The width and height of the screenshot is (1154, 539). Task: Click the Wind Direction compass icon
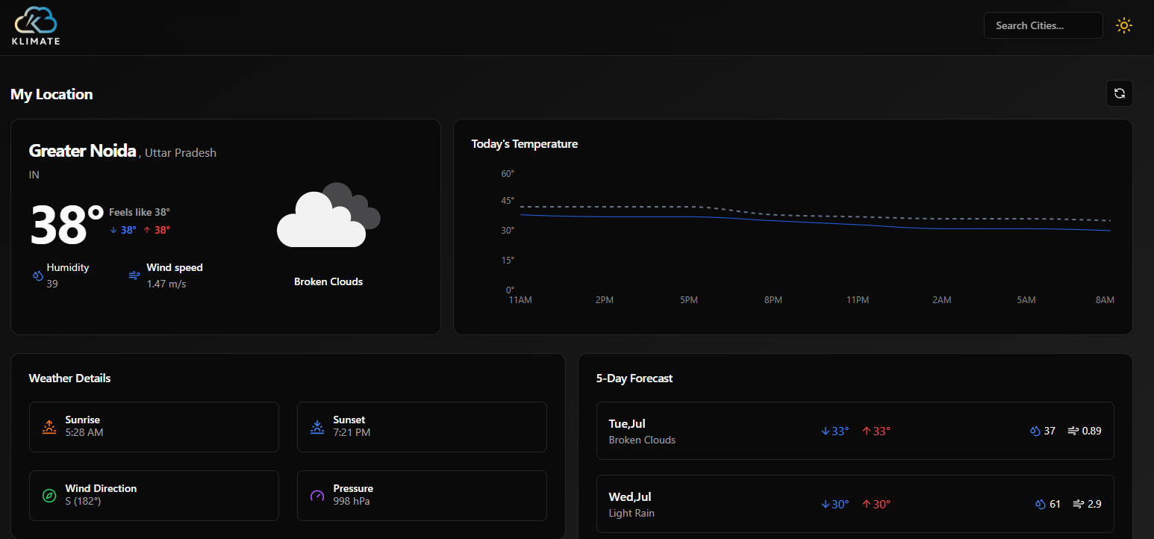49,496
